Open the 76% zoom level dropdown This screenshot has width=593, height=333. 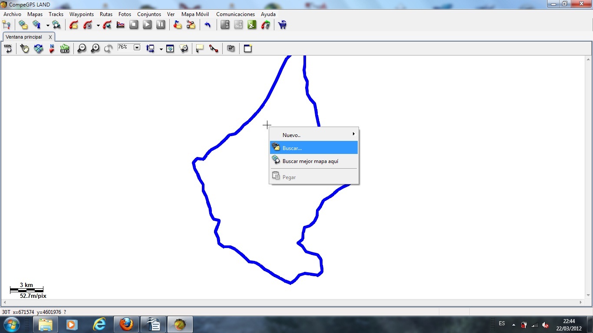coord(137,47)
